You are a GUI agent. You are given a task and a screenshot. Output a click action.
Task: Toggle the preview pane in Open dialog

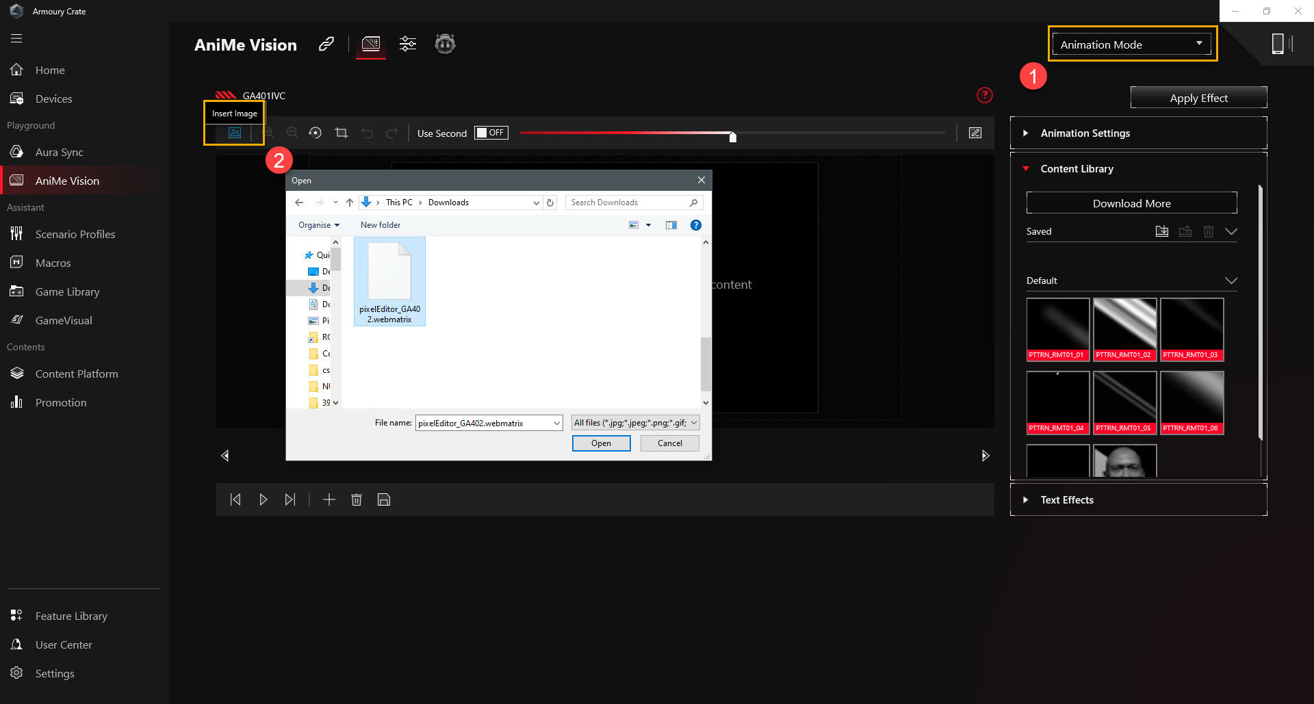(x=671, y=225)
